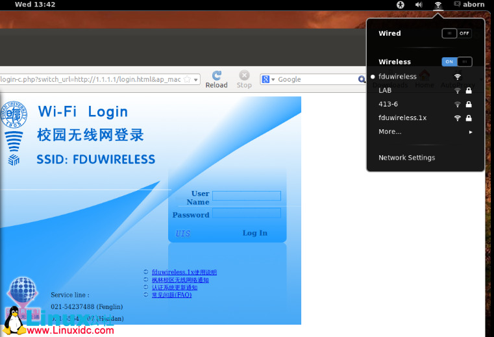494x337 pixels.
Task: Select the fduwireless network entry
Action: pos(397,77)
